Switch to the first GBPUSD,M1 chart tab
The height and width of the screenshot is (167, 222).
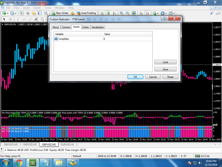[x=11, y=144]
